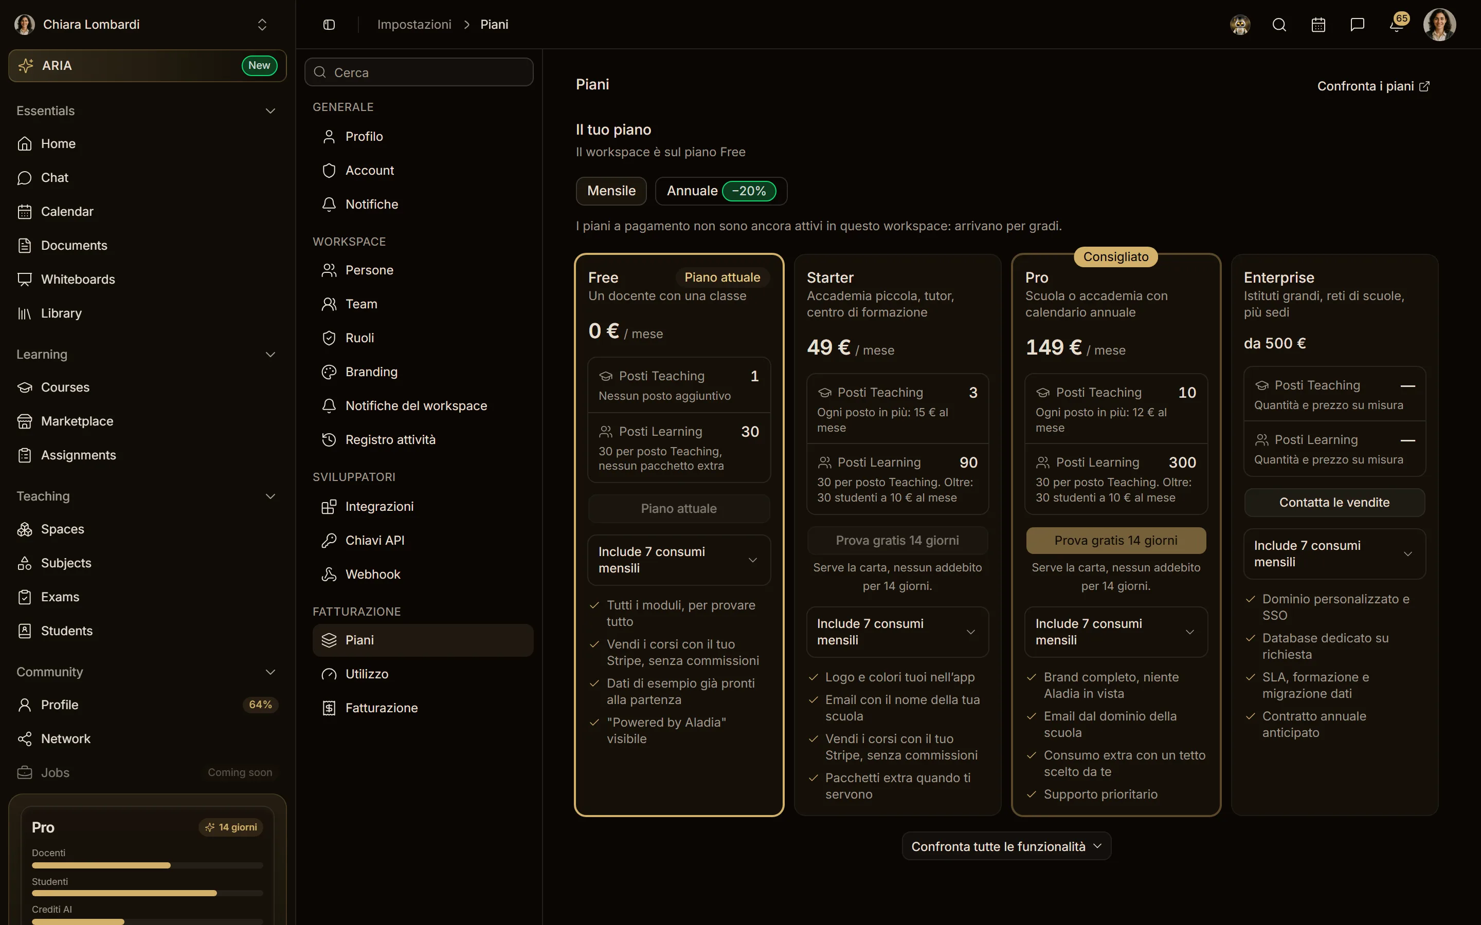Open Network in Community section
Image resolution: width=1481 pixels, height=925 pixels.
[148, 739]
